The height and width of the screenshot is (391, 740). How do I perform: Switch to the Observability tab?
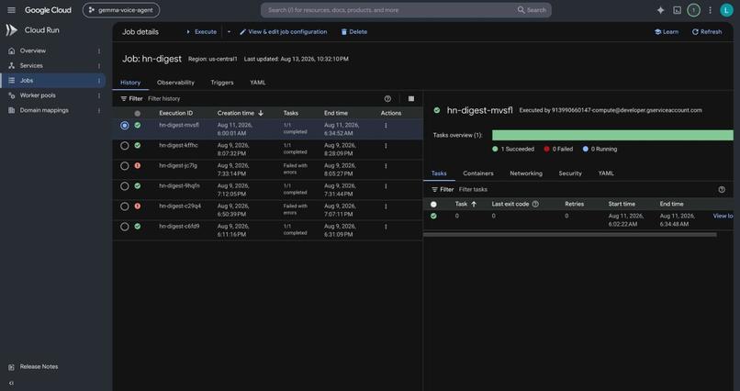(175, 83)
